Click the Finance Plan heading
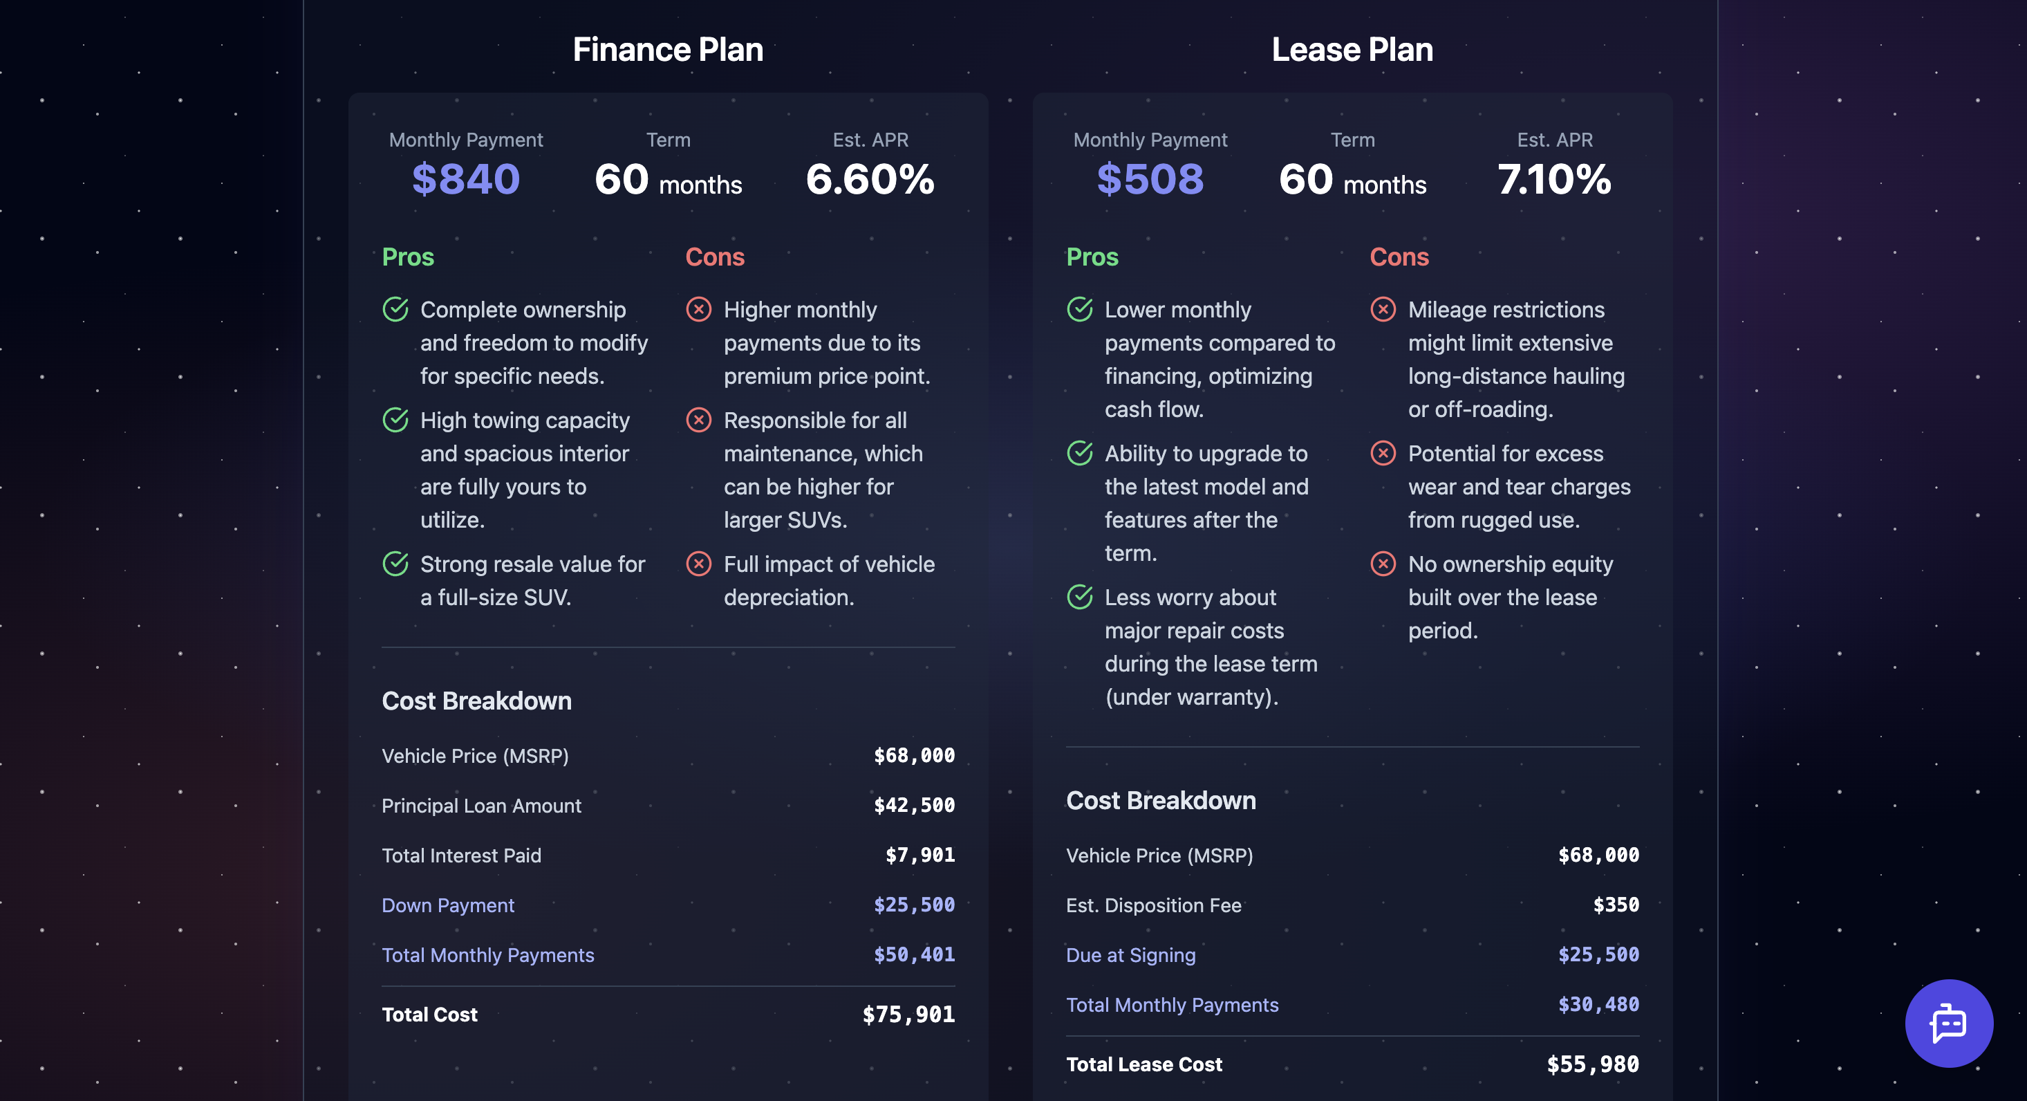2027x1101 pixels. 667,50
